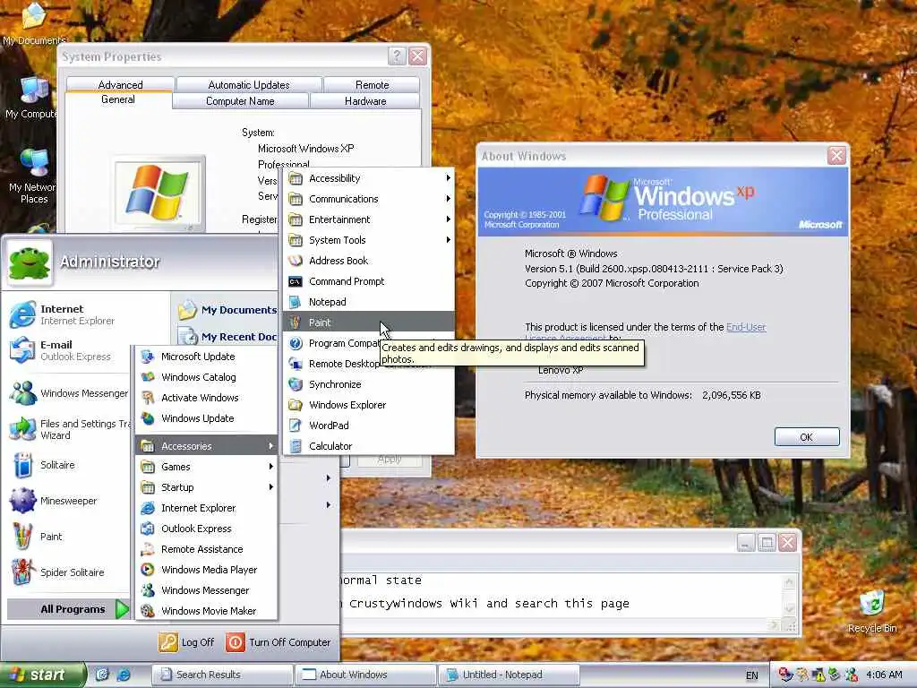This screenshot has width=917, height=688.
Task: Expand the Entertainment submenu arrow
Action: coord(448,219)
